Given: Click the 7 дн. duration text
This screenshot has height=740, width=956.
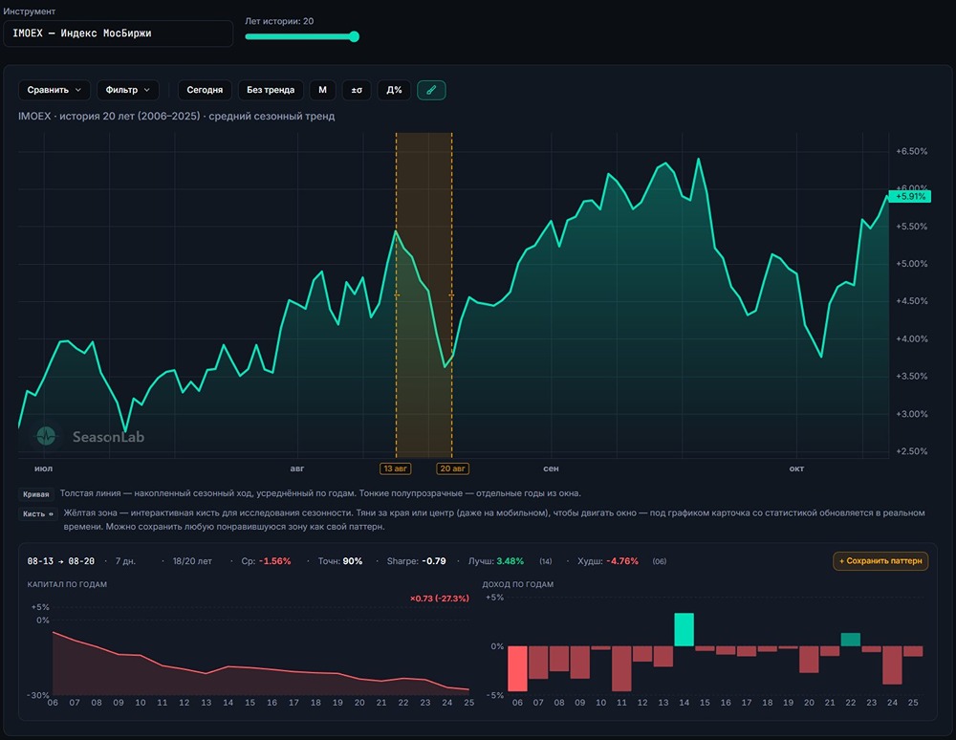Looking at the screenshot, I should pos(125,561).
